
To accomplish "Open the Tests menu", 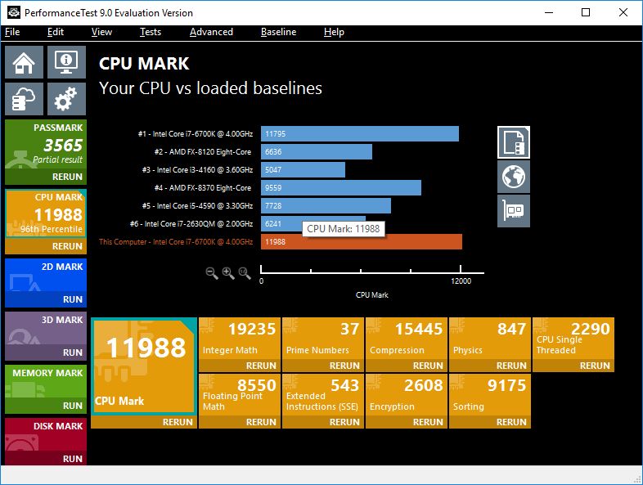I will click(150, 32).
